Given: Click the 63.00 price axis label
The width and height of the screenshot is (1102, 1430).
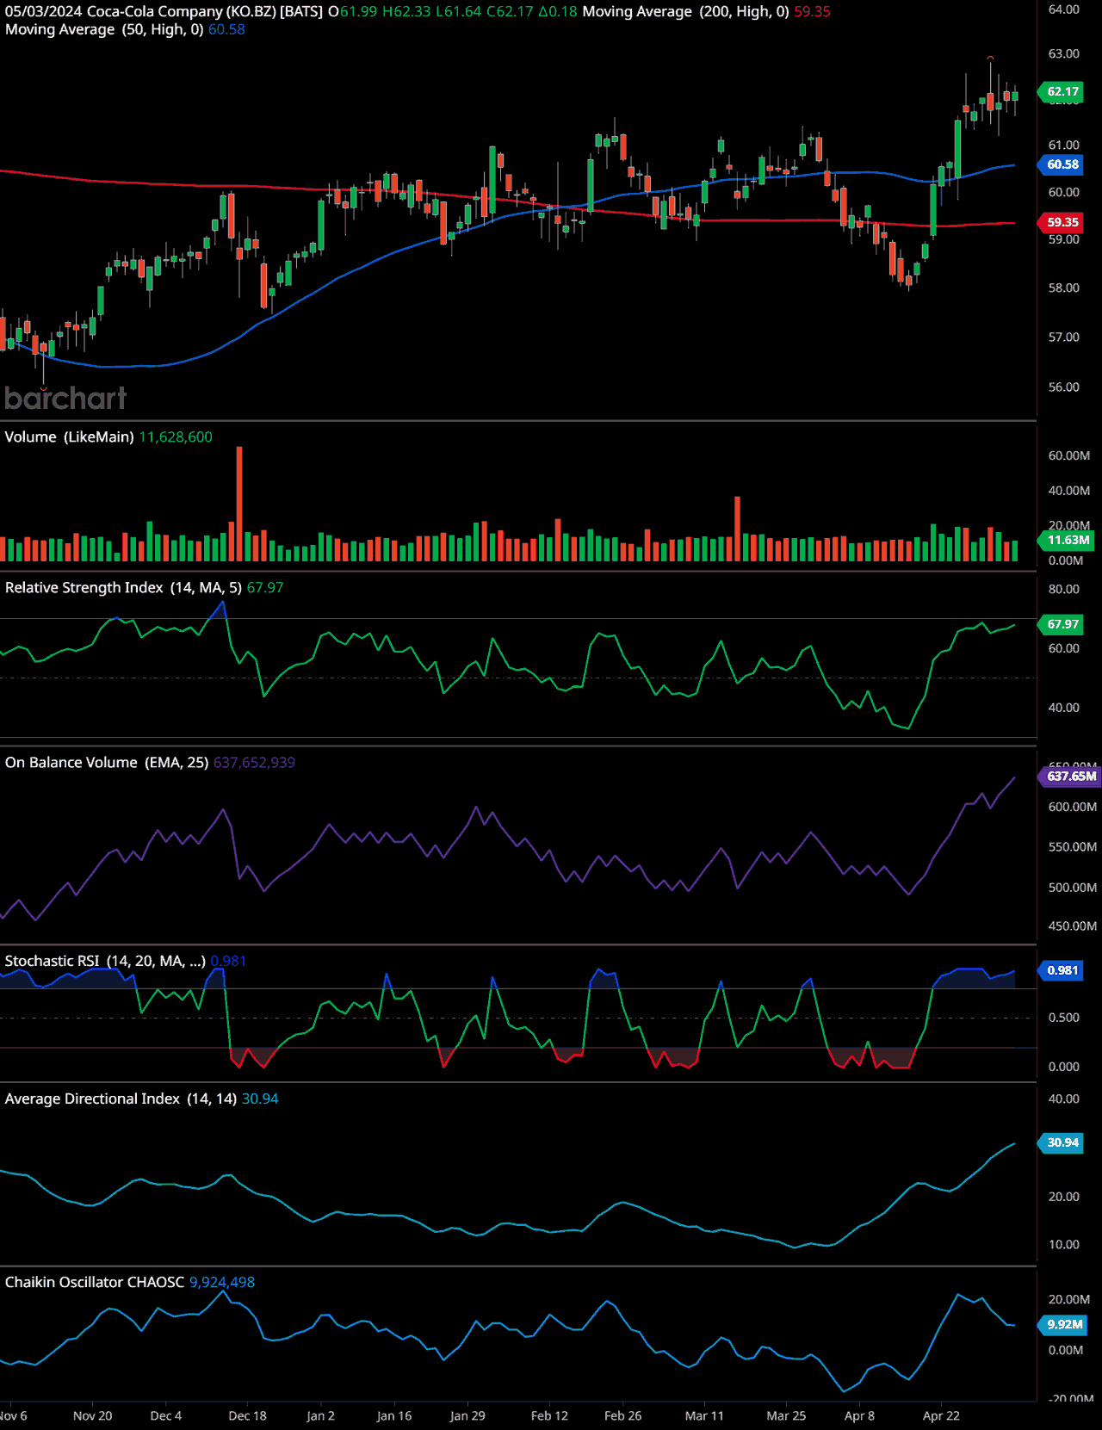Looking at the screenshot, I should coord(1064,53).
